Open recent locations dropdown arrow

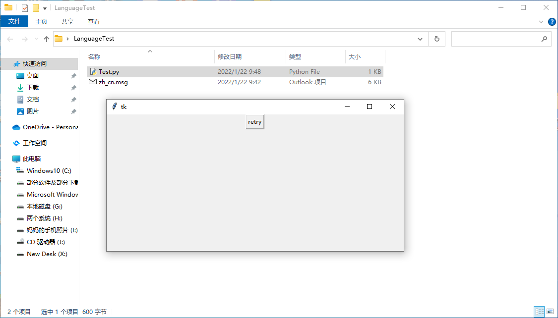(36, 39)
